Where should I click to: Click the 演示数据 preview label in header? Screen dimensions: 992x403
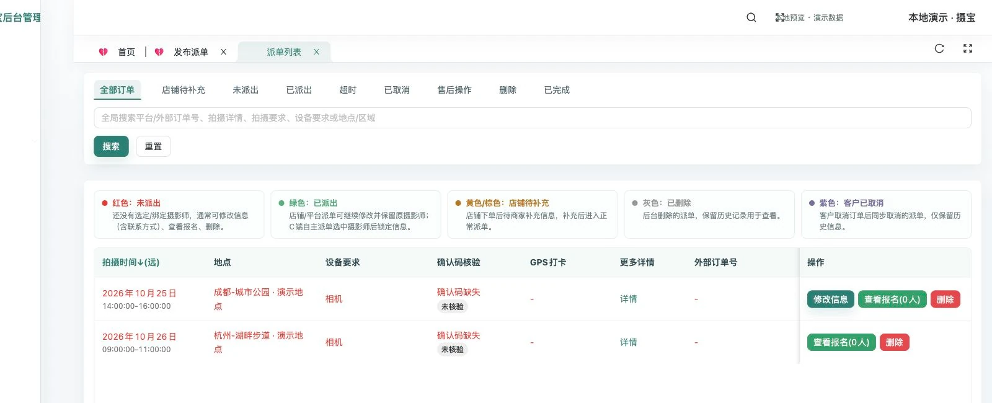click(x=828, y=17)
